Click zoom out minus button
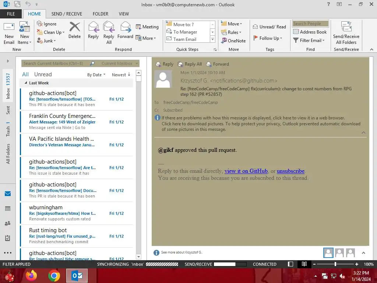 [314, 264]
